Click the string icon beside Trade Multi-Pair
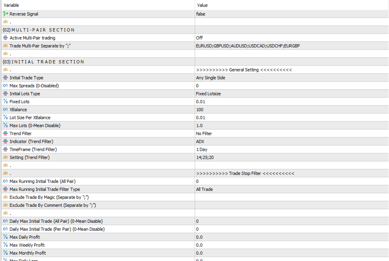Screen dimensions: 389x261 point(5,46)
